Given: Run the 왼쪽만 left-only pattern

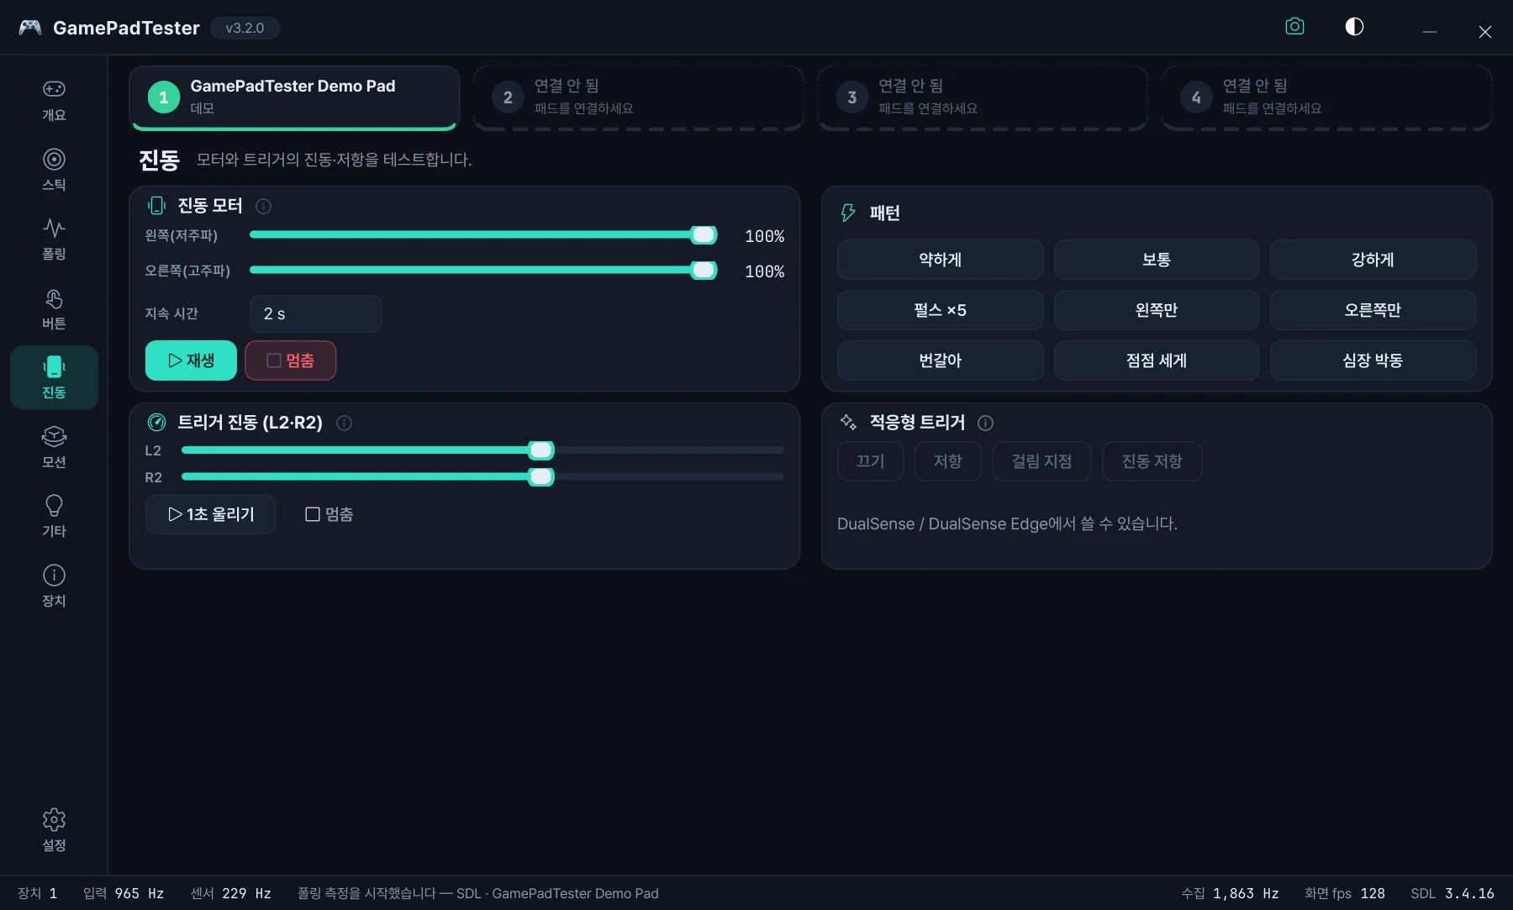Looking at the screenshot, I should pyautogui.click(x=1157, y=310).
